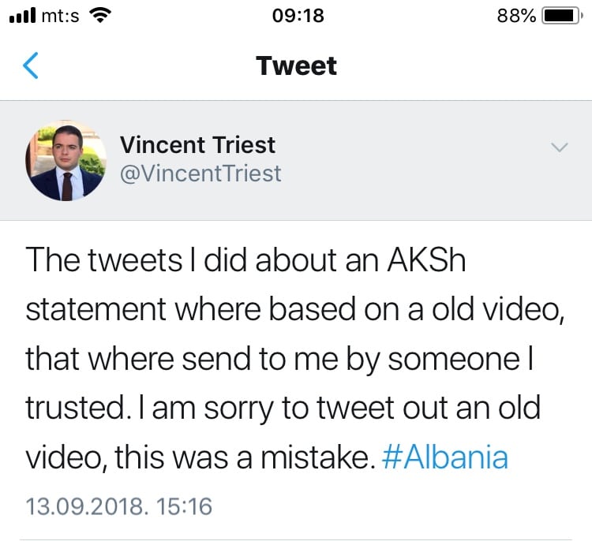The width and height of the screenshot is (592, 541).
Task: Tap the word trusted in tweet text
Action: pos(76,409)
